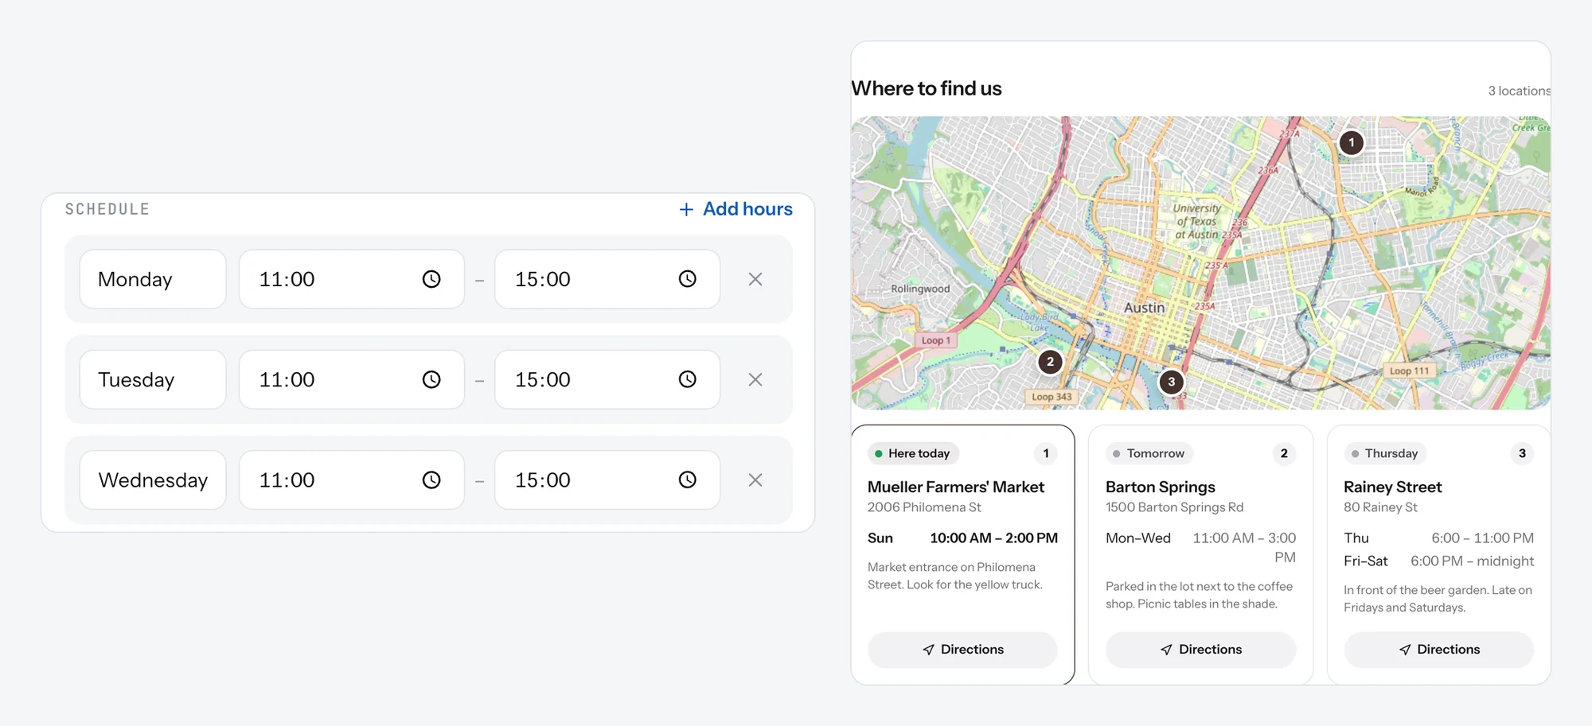Edit Monday start time 11:00 field

click(352, 279)
